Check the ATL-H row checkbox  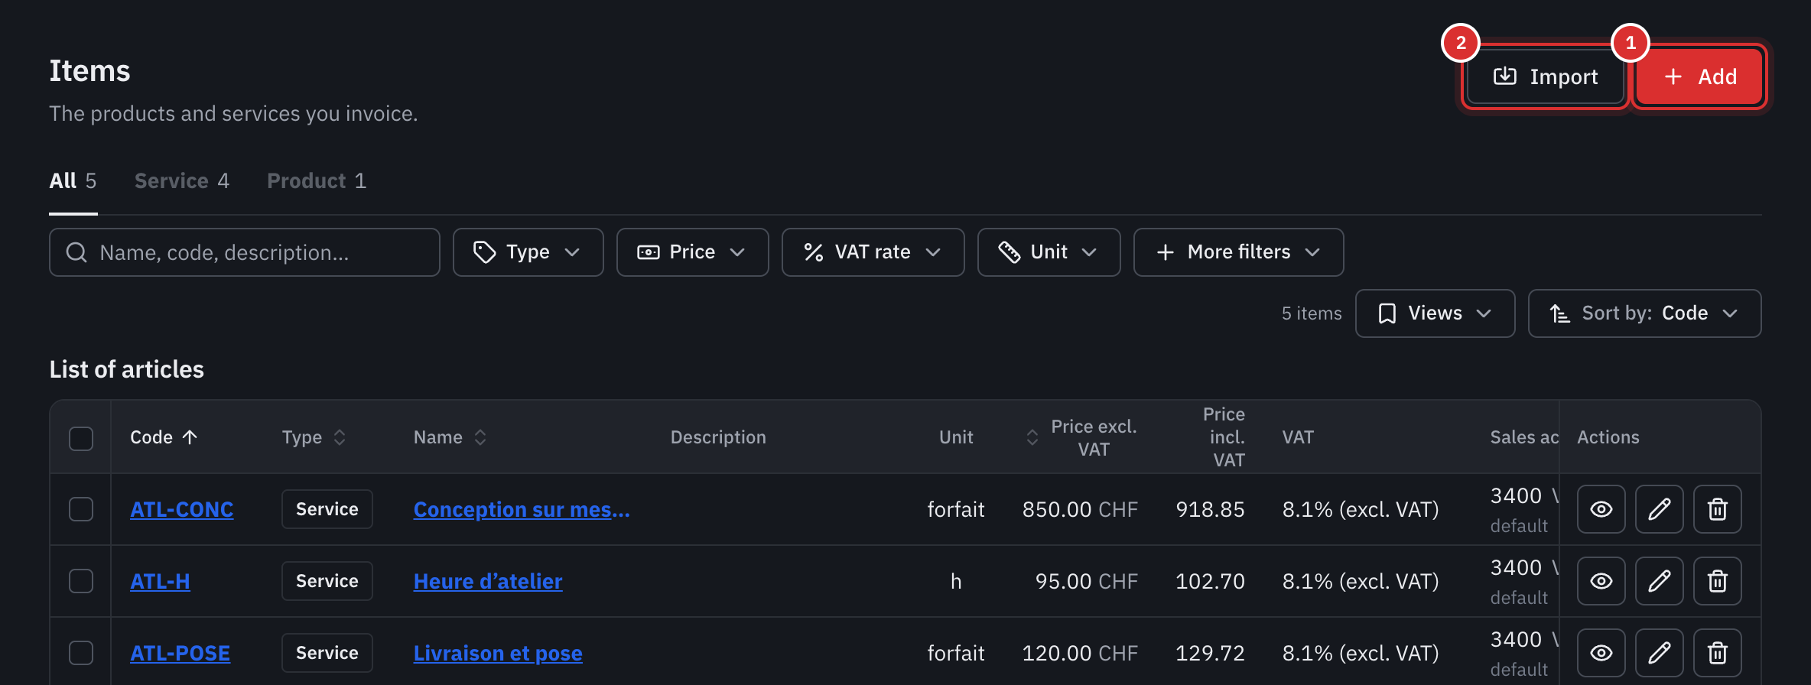click(x=81, y=581)
